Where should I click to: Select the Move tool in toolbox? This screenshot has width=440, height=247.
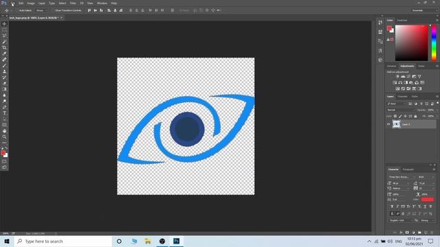click(4, 24)
